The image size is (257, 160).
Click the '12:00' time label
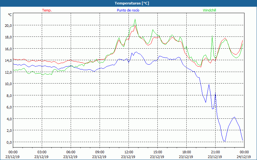point(129,152)
